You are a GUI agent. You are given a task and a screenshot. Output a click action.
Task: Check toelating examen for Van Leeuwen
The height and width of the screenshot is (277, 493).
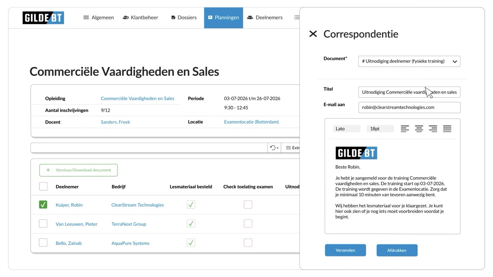[x=248, y=224]
